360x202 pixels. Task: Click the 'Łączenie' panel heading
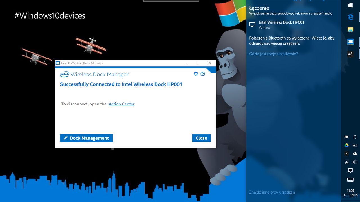259,8
